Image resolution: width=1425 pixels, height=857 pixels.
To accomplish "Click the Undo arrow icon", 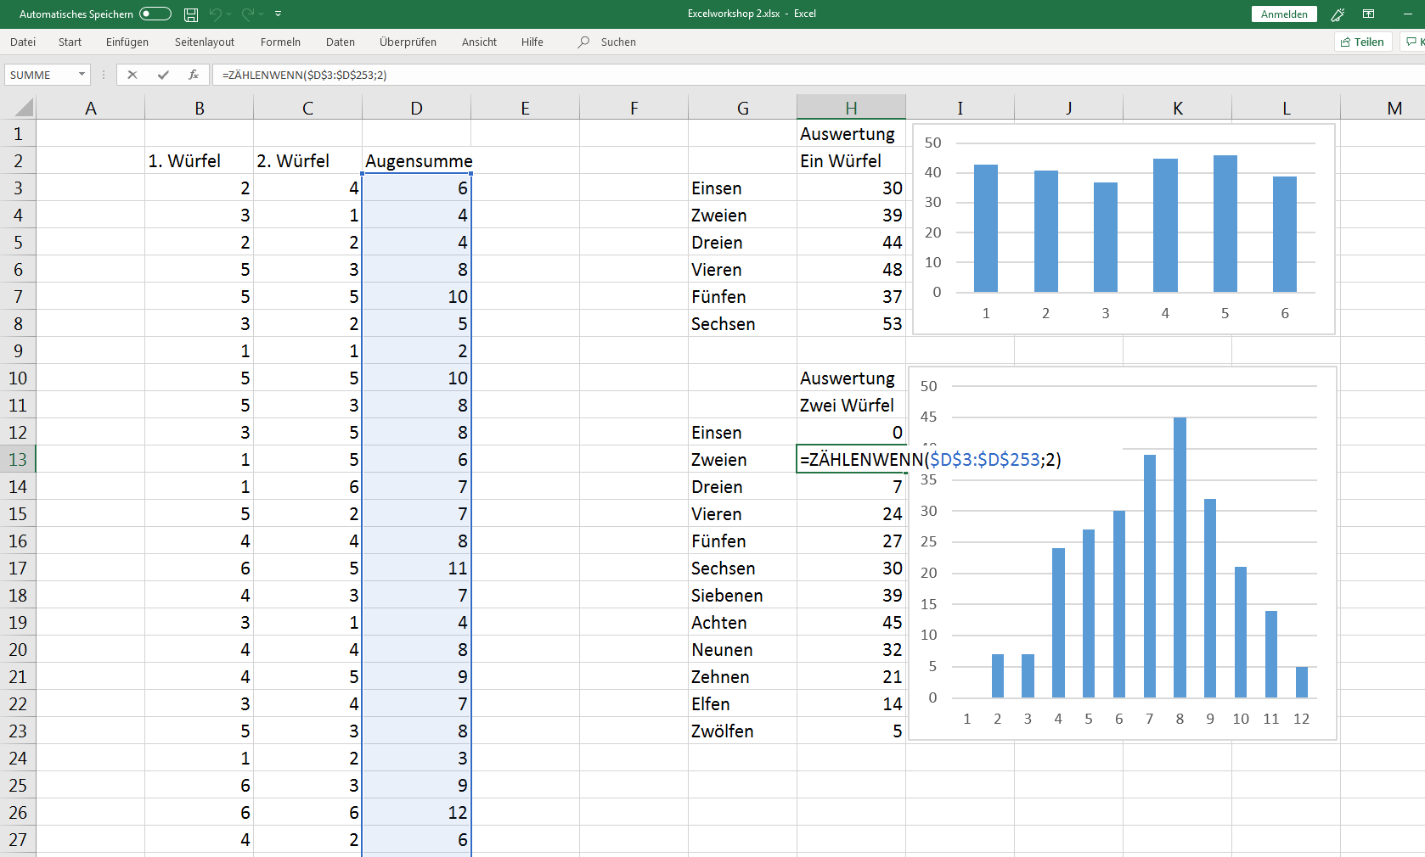I will [215, 14].
